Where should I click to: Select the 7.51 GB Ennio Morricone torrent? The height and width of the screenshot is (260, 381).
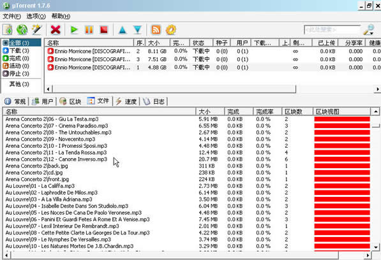[213, 59]
